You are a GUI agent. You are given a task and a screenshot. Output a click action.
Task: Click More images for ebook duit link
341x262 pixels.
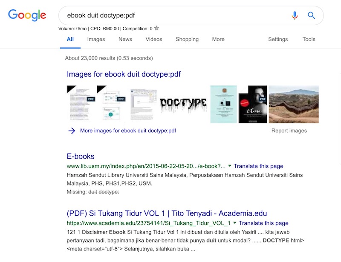(128, 131)
